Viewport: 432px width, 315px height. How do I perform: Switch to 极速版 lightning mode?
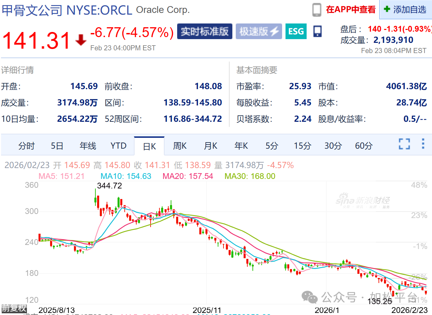point(259,31)
